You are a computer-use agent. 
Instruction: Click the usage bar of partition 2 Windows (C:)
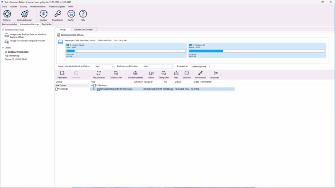tap(257, 51)
